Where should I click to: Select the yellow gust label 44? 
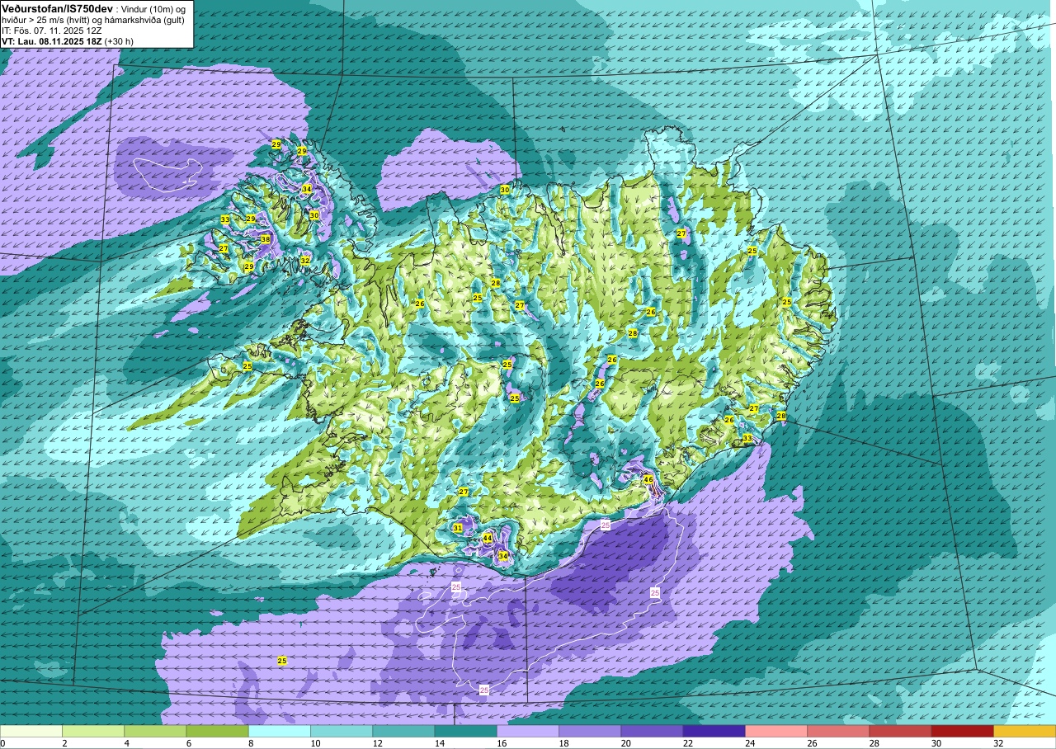488,538
